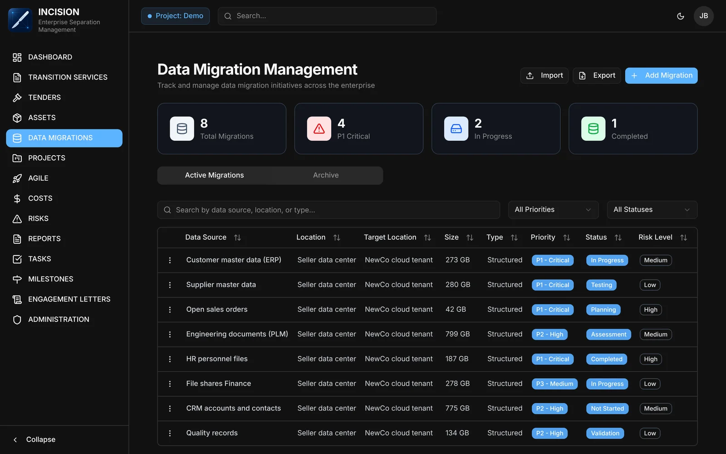Switch to the Archive tab

point(326,175)
